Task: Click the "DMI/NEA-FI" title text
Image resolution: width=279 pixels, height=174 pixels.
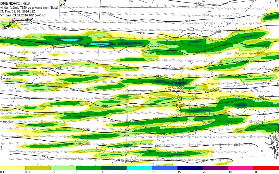Action: coord(10,4)
